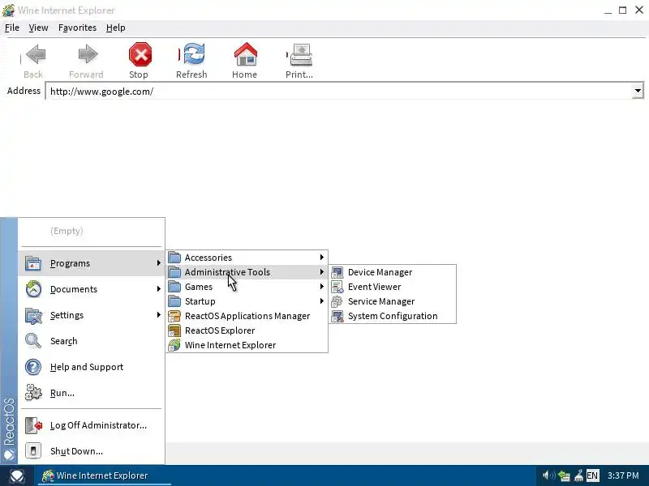Screen dimensions: 649x486
Task: Choose Log Off Administrator...
Action: pos(91,425)
